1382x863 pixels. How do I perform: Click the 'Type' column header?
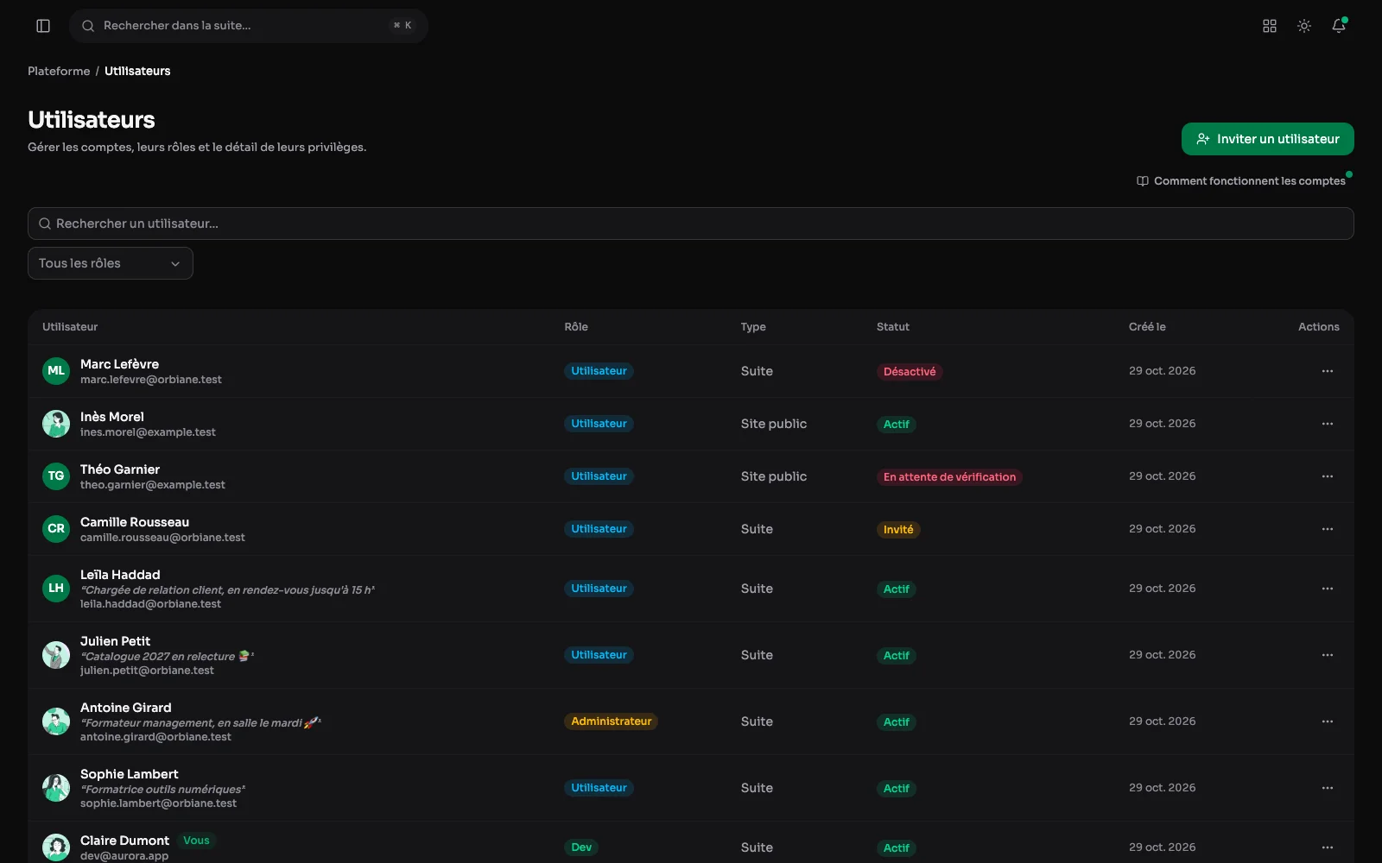pyautogui.click(x=753, y=327)
